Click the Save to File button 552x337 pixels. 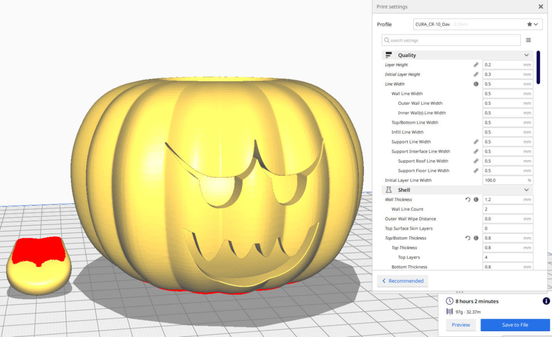pyautogui.click(x=515, y=325)
